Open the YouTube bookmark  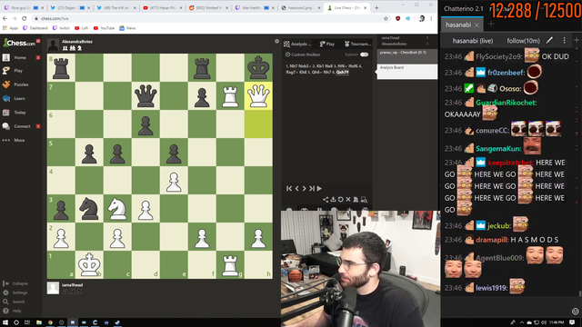click(x=104, y=28)
